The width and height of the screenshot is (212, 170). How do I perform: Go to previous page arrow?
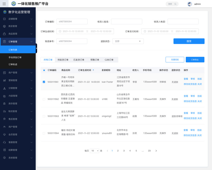108,151
